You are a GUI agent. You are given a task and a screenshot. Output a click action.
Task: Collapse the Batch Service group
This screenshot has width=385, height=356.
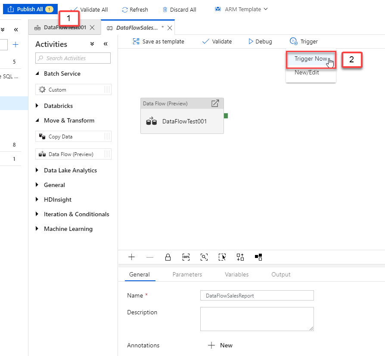pyautogui.click(x=37, y=74)
